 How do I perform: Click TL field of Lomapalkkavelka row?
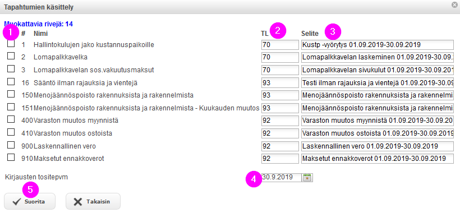click(x=280, y=57)
